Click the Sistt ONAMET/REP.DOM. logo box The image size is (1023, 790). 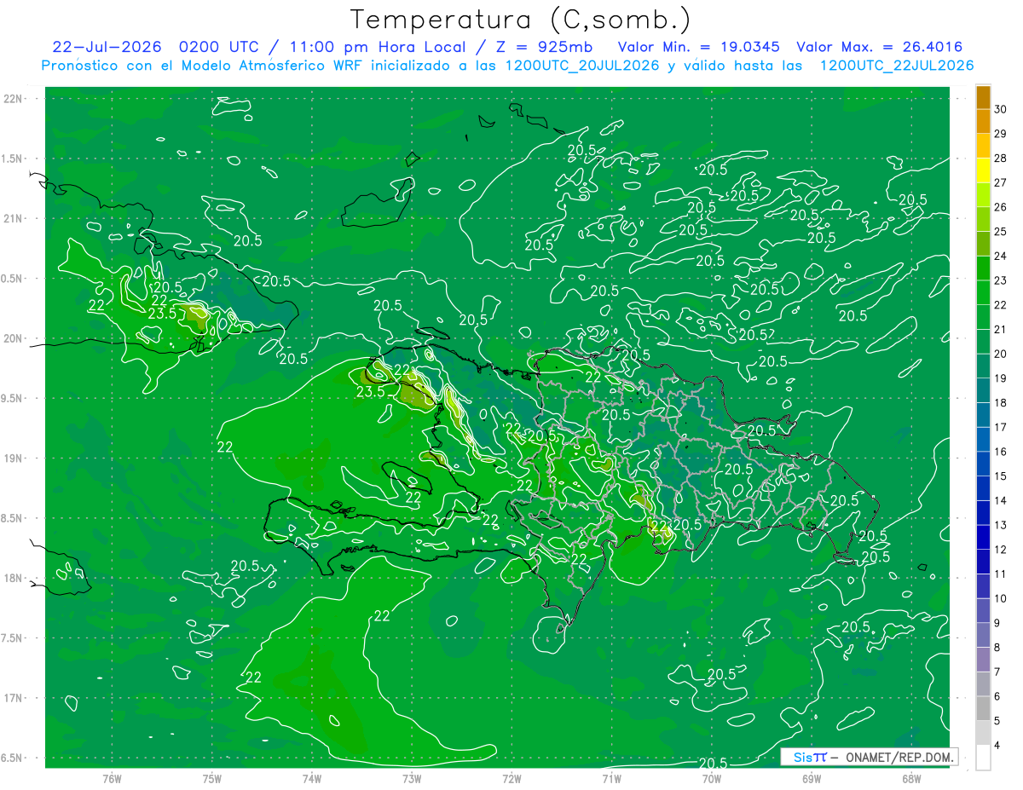[x=869, y=757]
